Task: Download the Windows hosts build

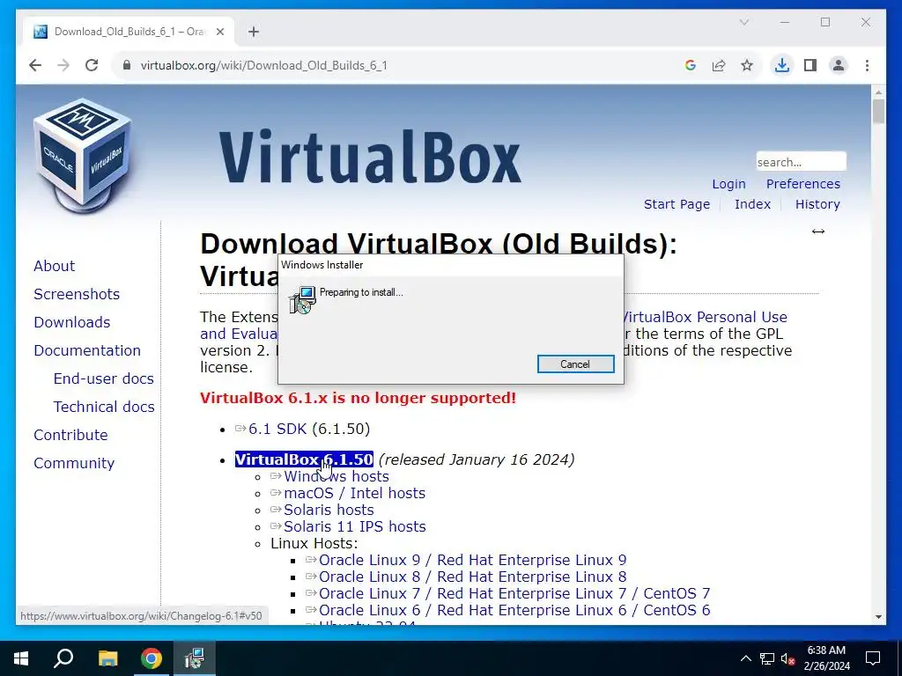Action: 336,476
